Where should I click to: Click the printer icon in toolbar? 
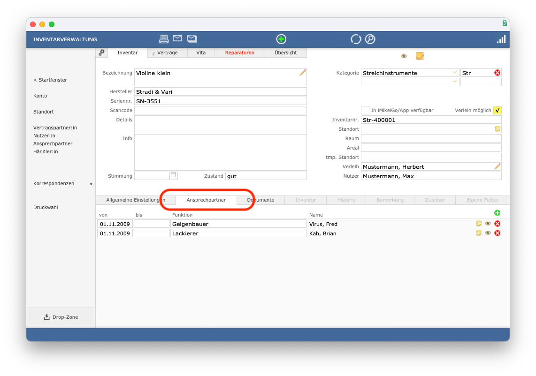(x=164, y=39)
